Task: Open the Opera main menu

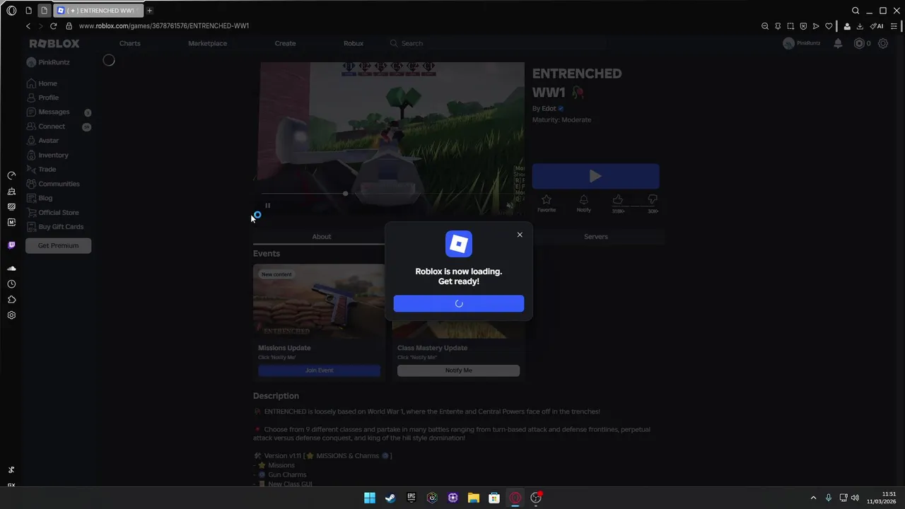Action: click(x=11, y=11)
